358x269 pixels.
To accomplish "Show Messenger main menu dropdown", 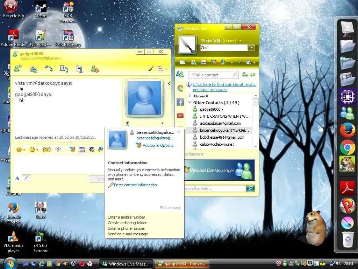I will [x=250, y=62].
